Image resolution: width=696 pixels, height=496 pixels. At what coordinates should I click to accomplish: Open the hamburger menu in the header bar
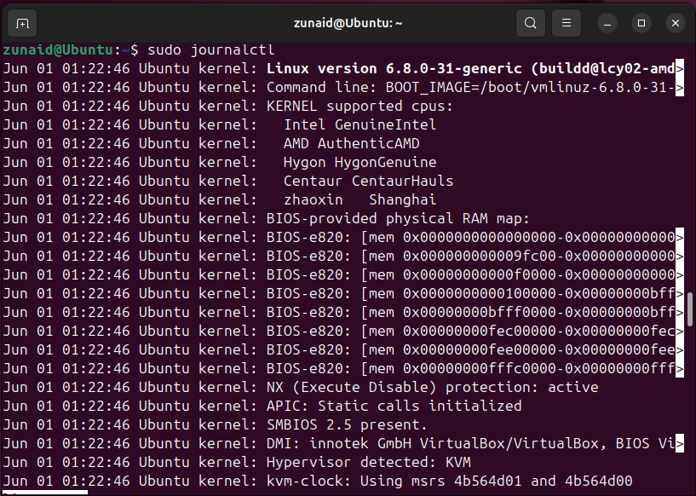[x=566, y=23]
